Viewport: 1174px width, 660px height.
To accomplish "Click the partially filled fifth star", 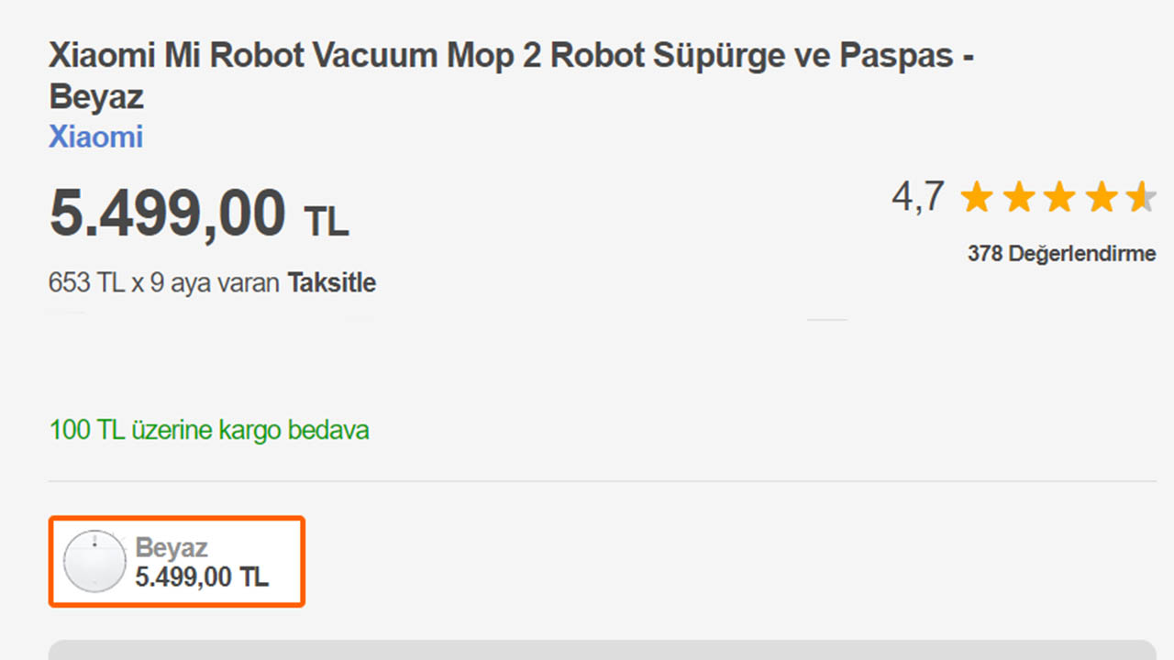I will click(1140, 197).
